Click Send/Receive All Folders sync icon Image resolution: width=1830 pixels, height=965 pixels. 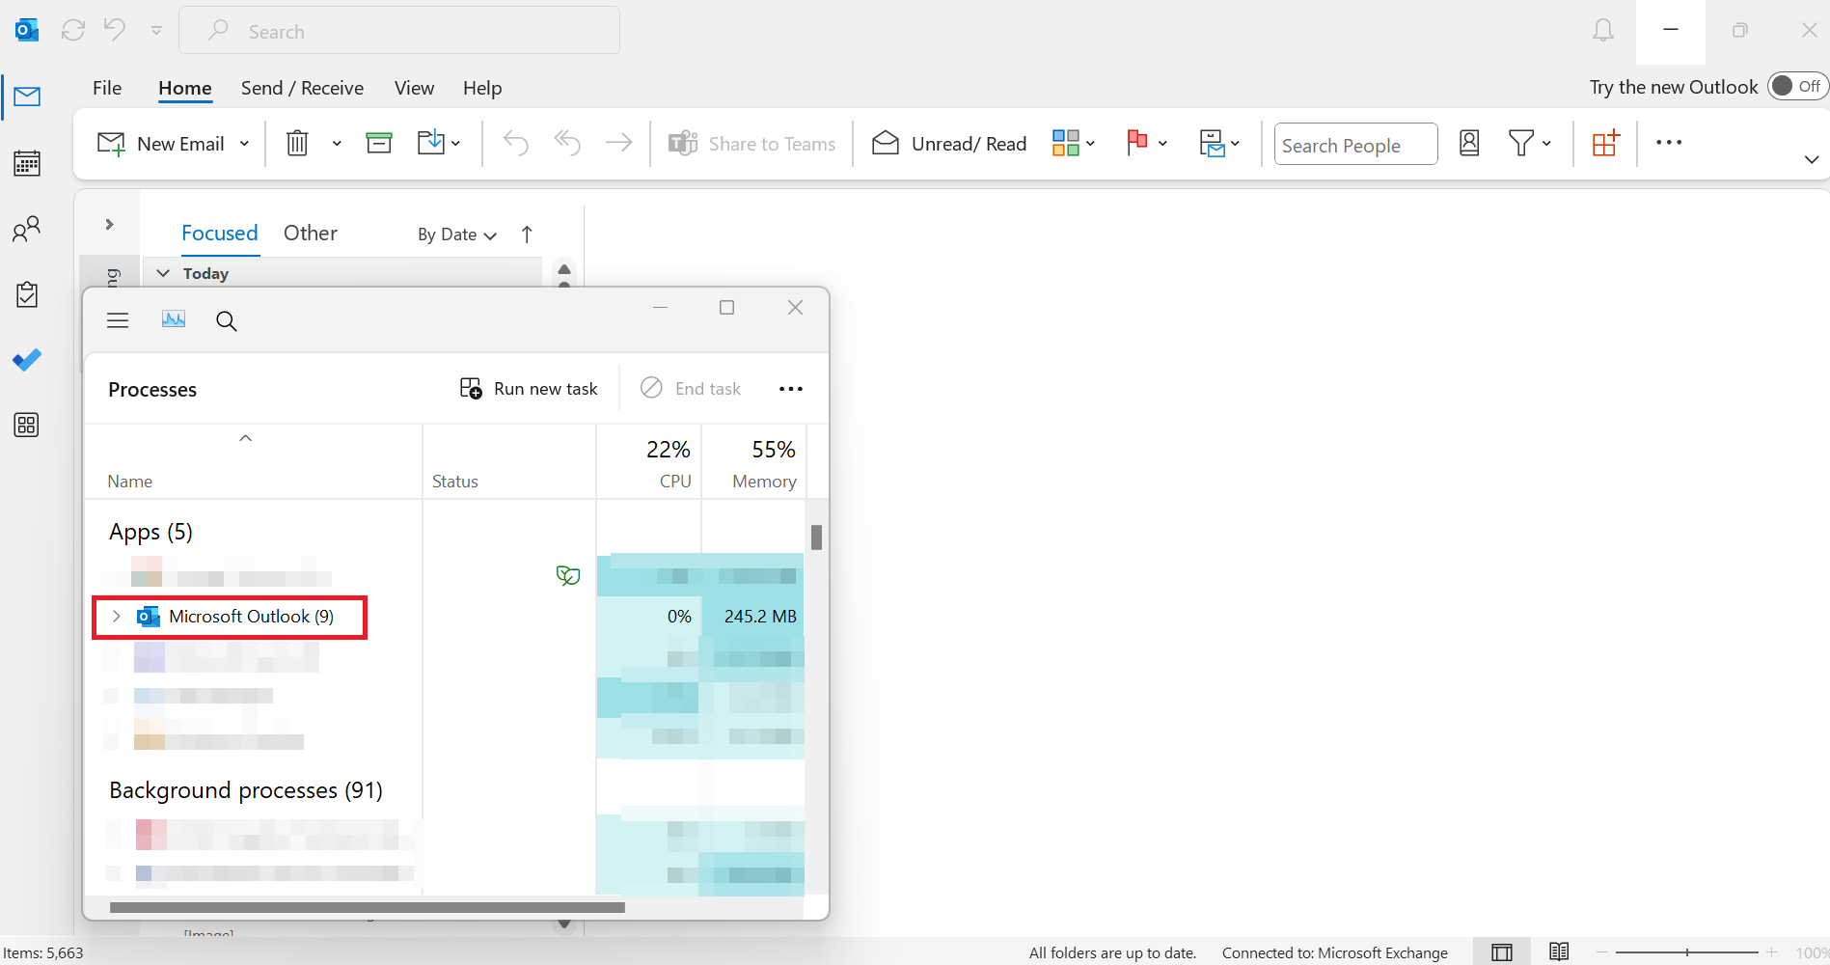tap(73, 31)
